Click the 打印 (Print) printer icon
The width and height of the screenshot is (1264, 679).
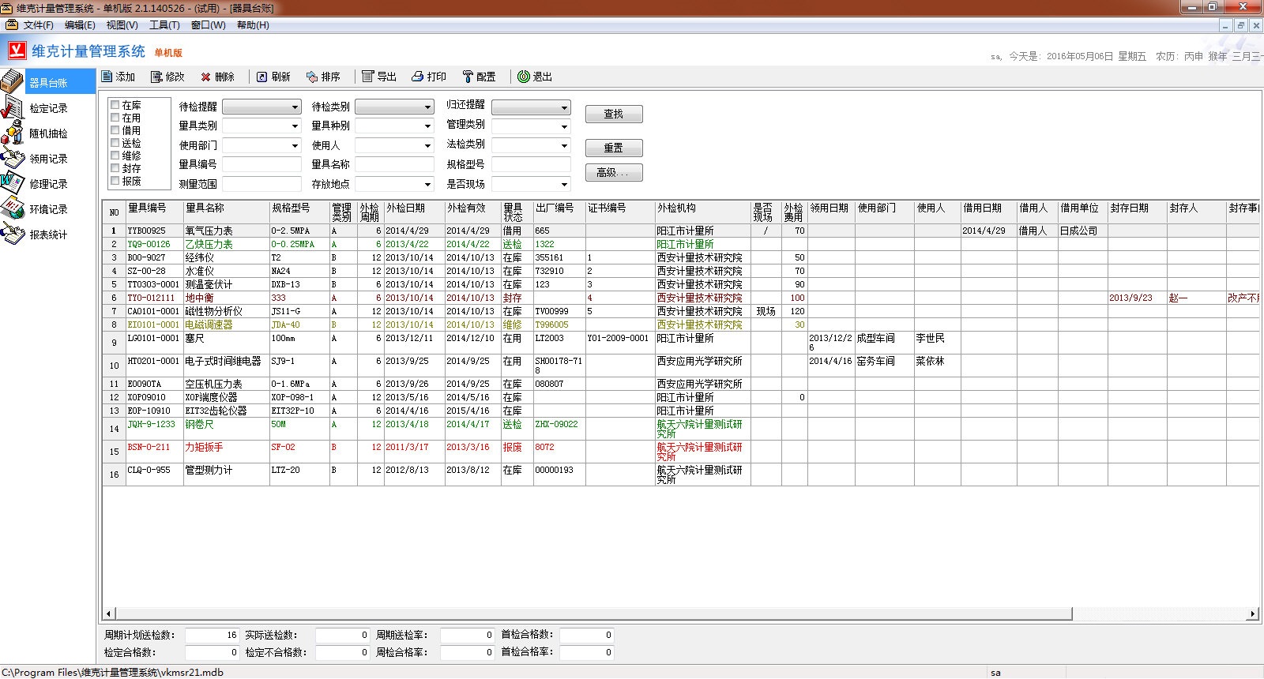click(418, 77)
